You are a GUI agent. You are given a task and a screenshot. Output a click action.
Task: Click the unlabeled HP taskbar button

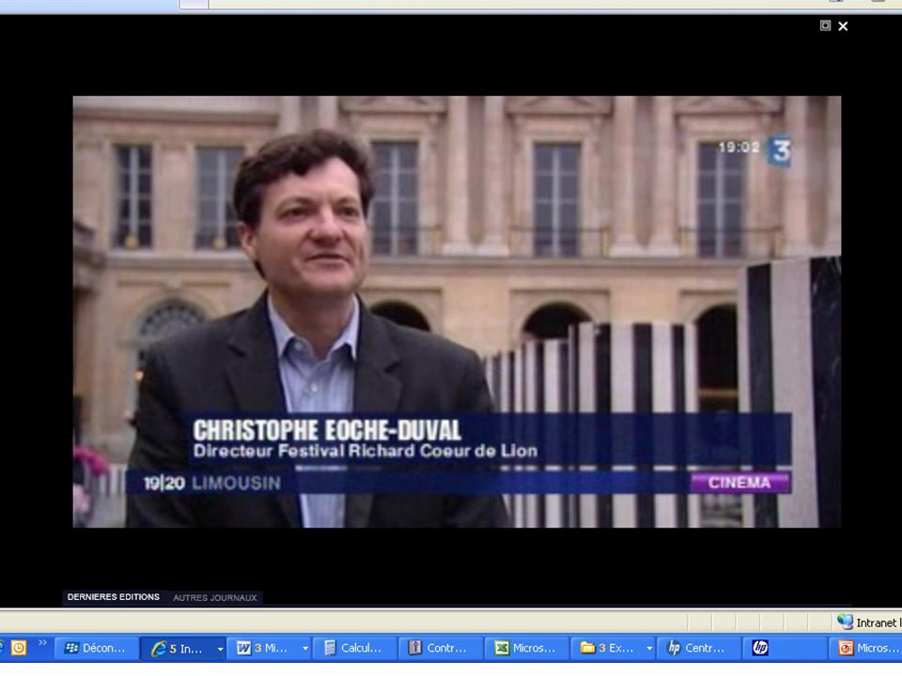click(760, 648)
